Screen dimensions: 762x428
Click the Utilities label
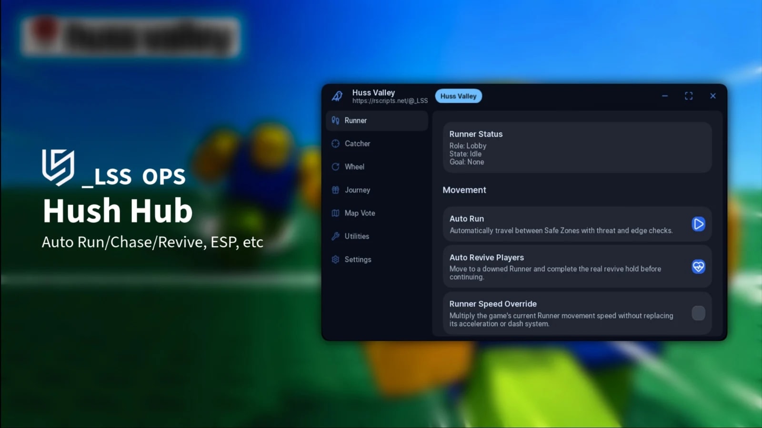[357, 236]
